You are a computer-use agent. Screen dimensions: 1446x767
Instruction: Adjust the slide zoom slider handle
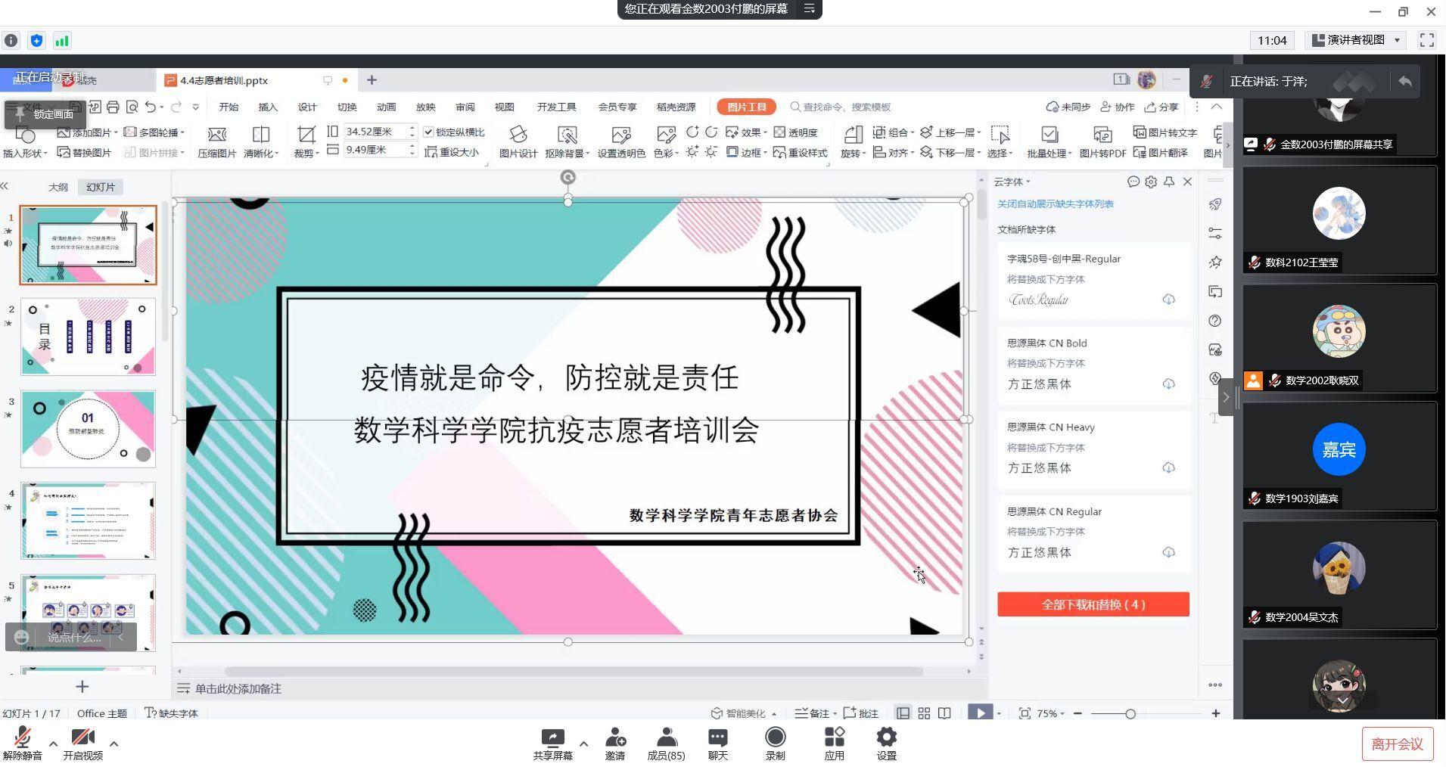click(1130, 714)
